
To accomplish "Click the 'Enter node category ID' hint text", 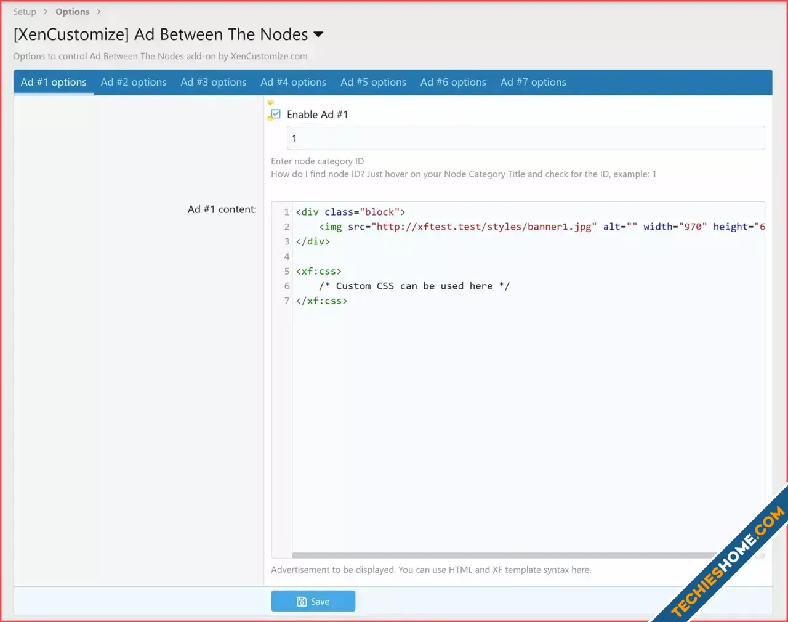I will click(x=317, y=161).
